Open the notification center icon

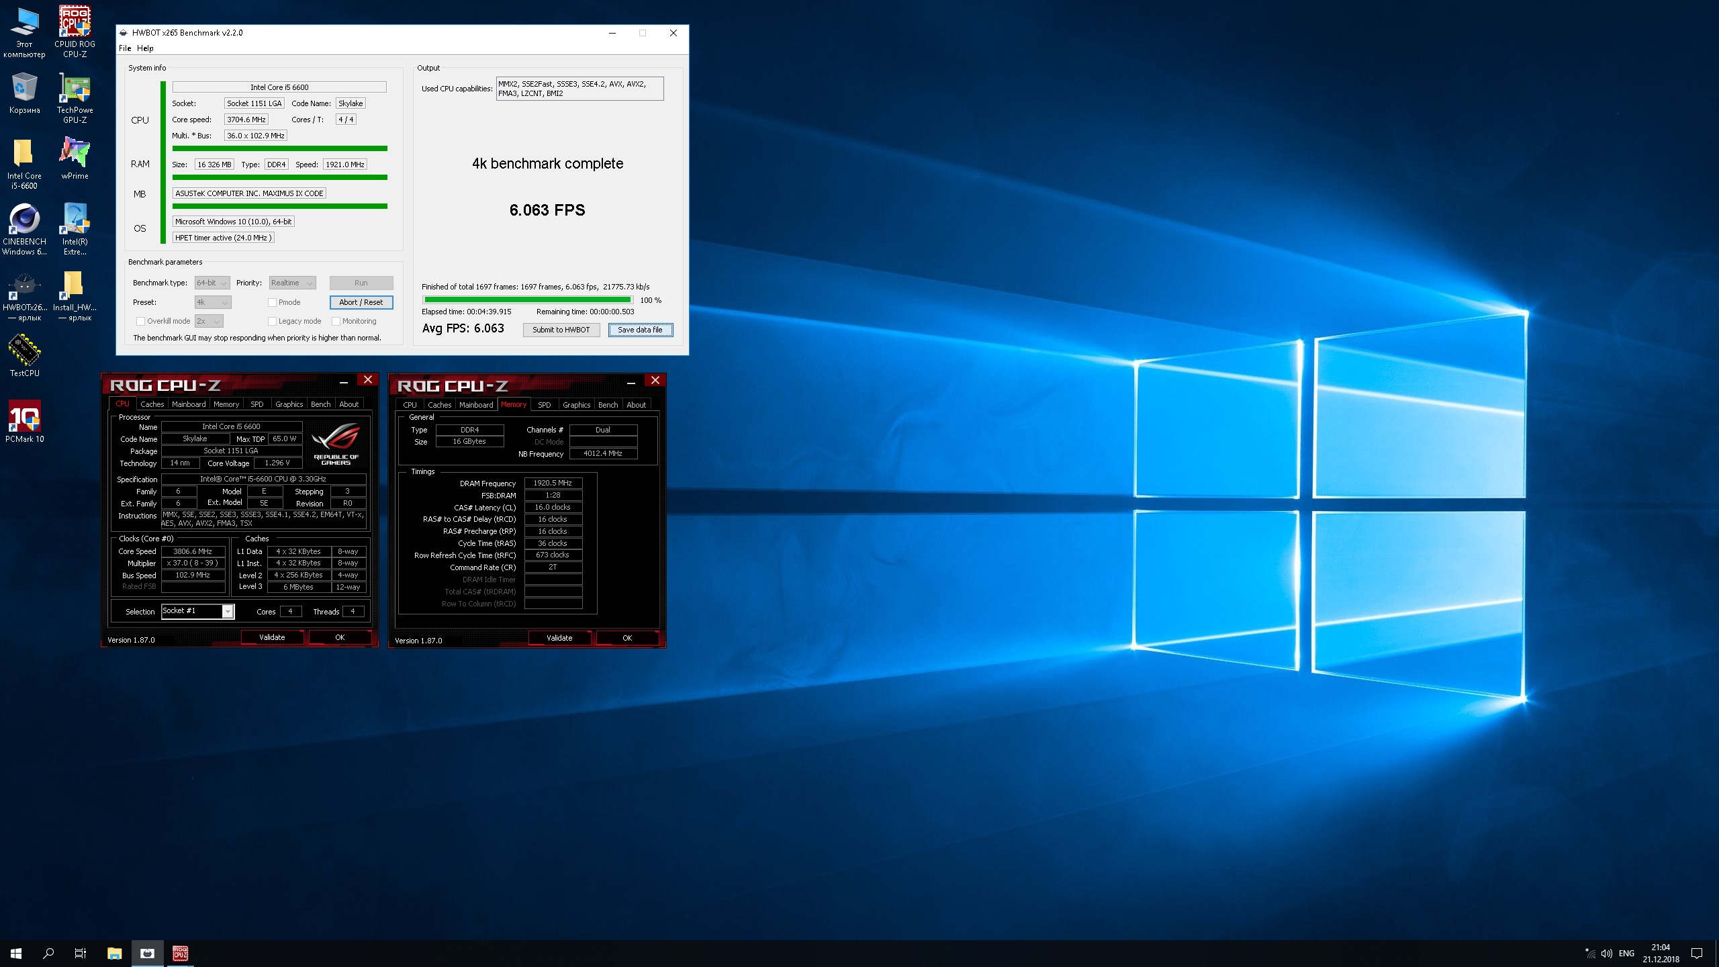pos(1697,953)
